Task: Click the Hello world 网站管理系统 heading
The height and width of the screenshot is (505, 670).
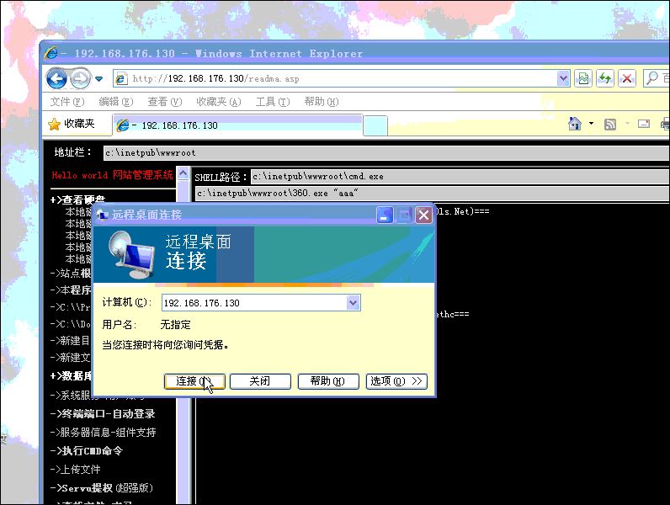Action: [113, 175]
